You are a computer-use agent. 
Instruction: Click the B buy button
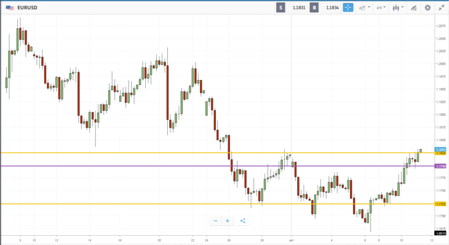314,8
